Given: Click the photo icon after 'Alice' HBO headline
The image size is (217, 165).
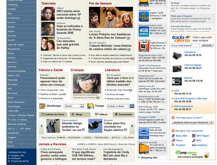Looking at the screenshot, I should click(78, 18).
